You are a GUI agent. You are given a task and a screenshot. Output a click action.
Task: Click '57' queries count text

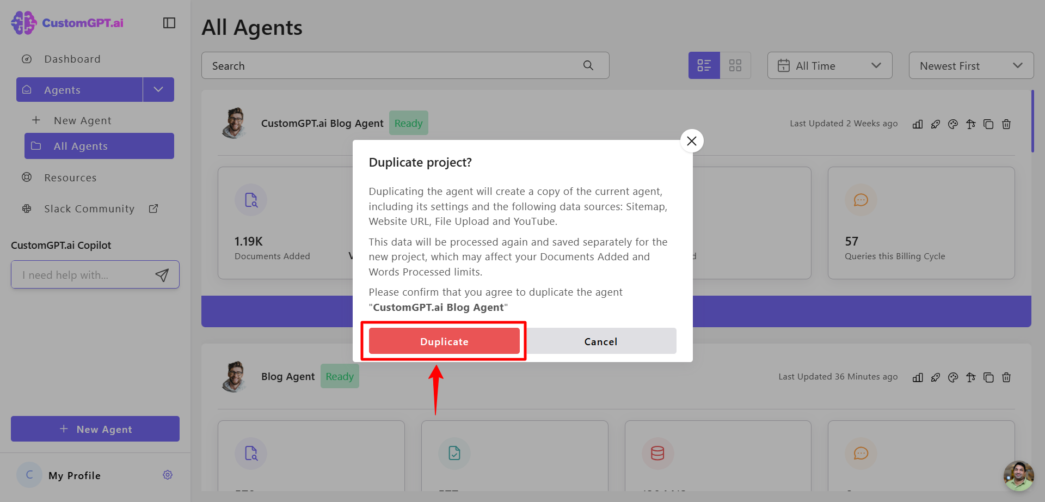coord(852,241)
